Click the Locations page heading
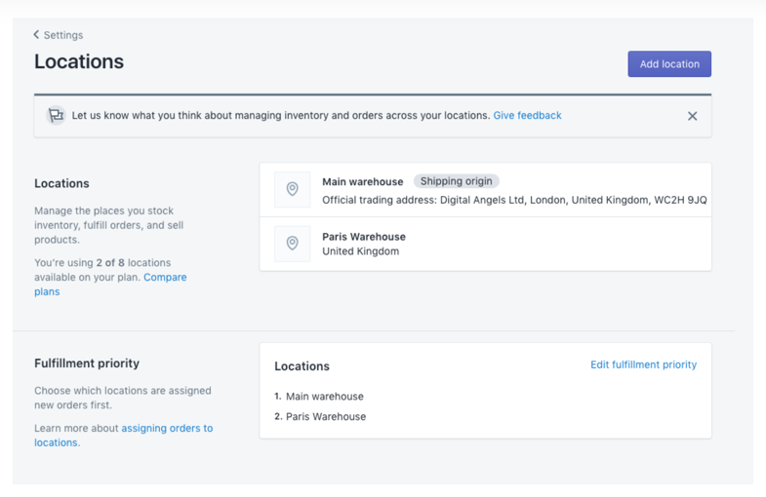The width and height of the screenshot is (766, 497). [x=79, y=61]
